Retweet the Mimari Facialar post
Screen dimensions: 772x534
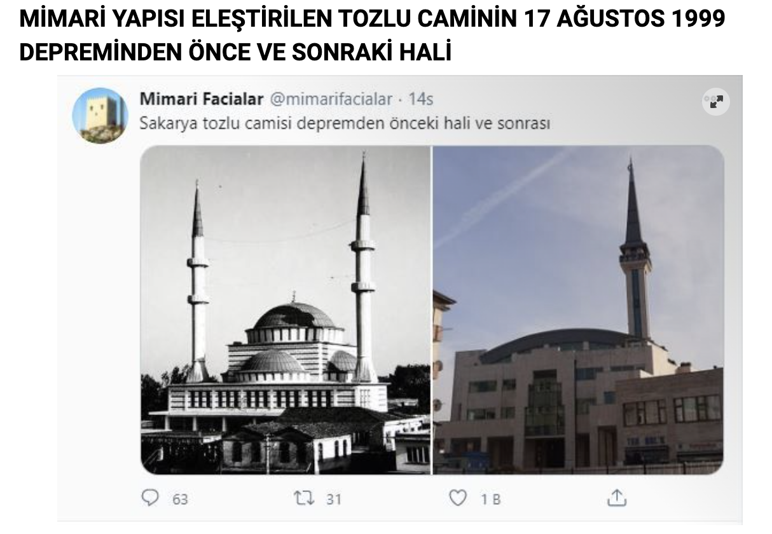point(303,498)
